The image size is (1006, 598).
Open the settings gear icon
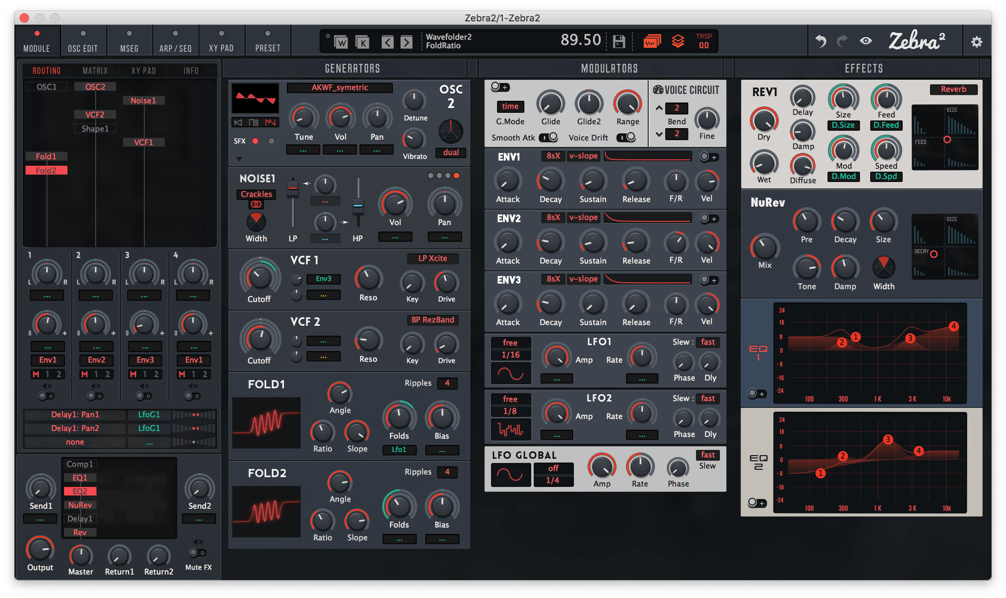tap(977, 42)
